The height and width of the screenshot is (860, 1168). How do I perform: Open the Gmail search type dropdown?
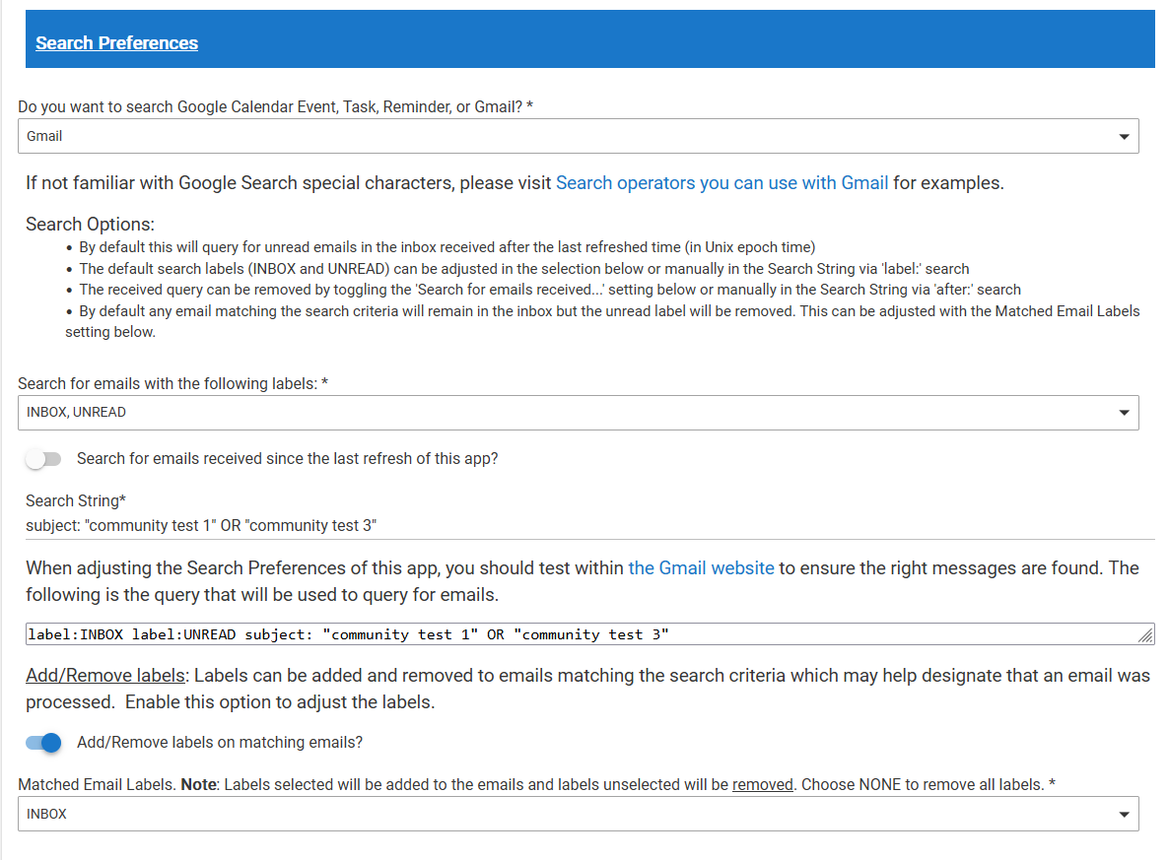[x=578, y=136]
